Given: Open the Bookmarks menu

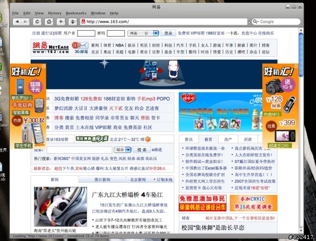Looking at the screenshot, I should coord(76,13).
